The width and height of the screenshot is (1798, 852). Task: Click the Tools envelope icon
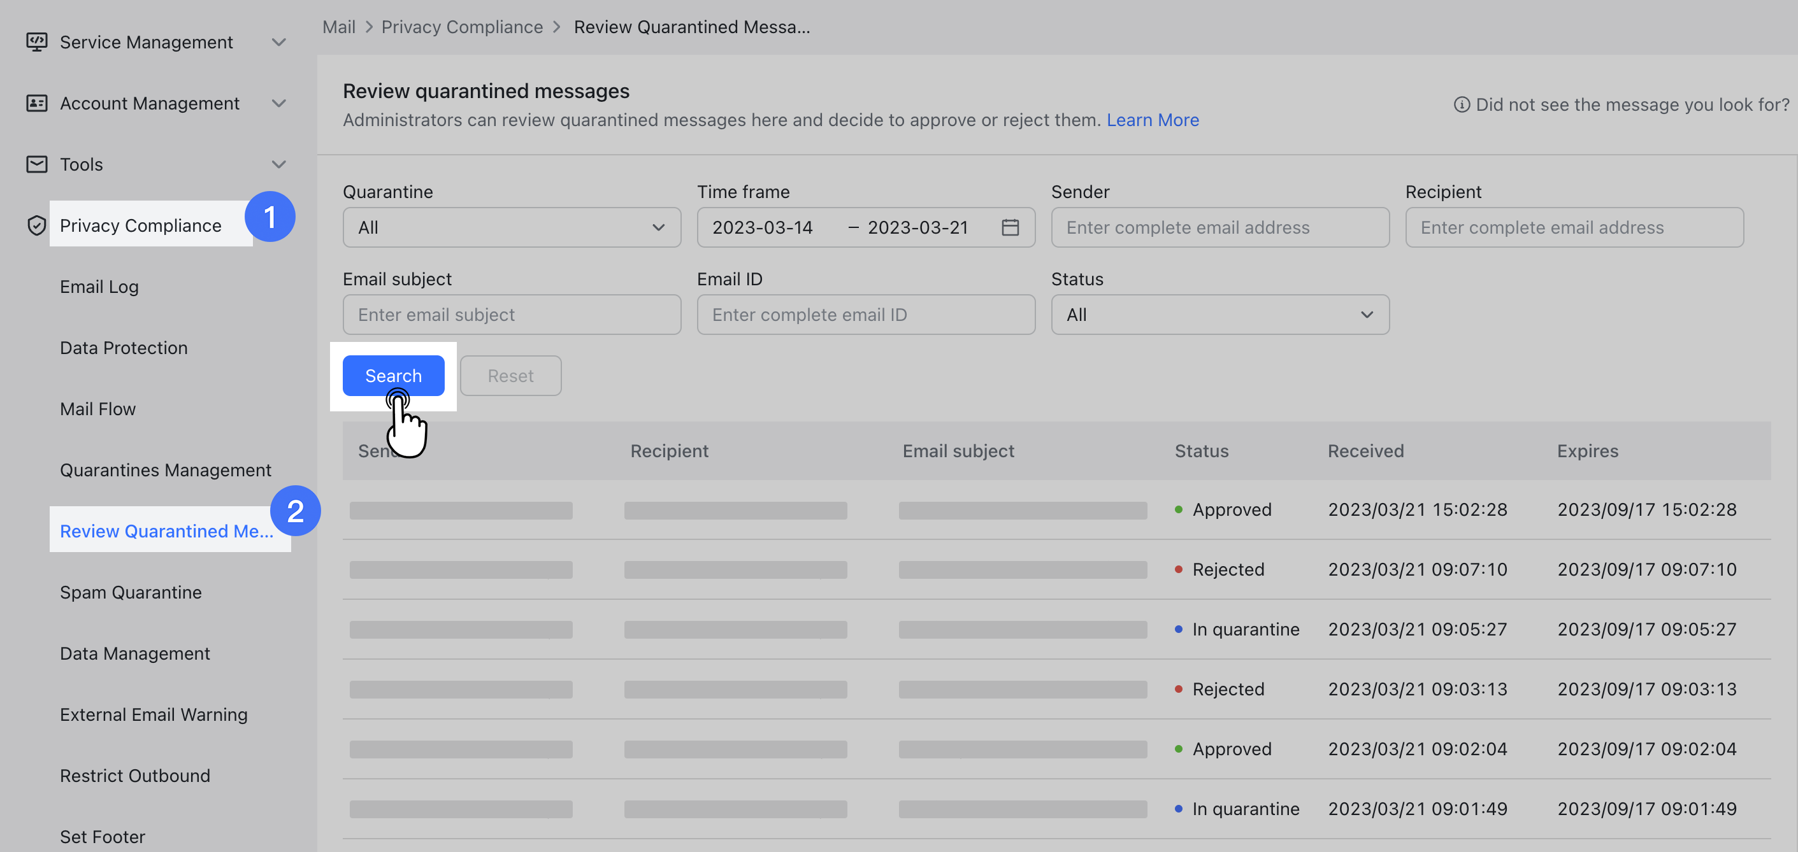coord(37,164)
